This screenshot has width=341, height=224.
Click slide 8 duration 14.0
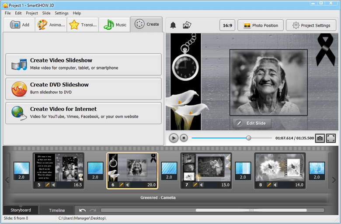299,185
